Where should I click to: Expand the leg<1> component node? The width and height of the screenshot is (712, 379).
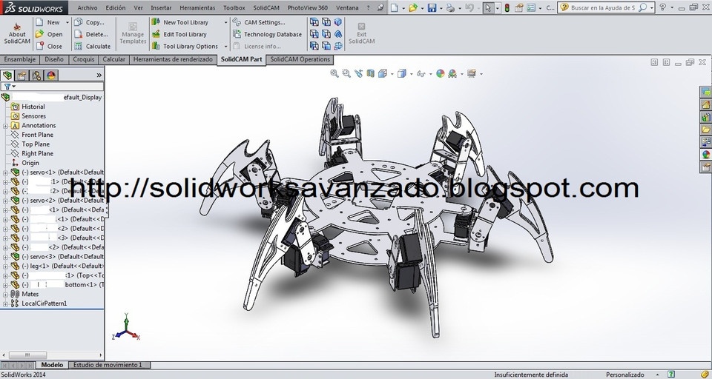click(5, 266)
